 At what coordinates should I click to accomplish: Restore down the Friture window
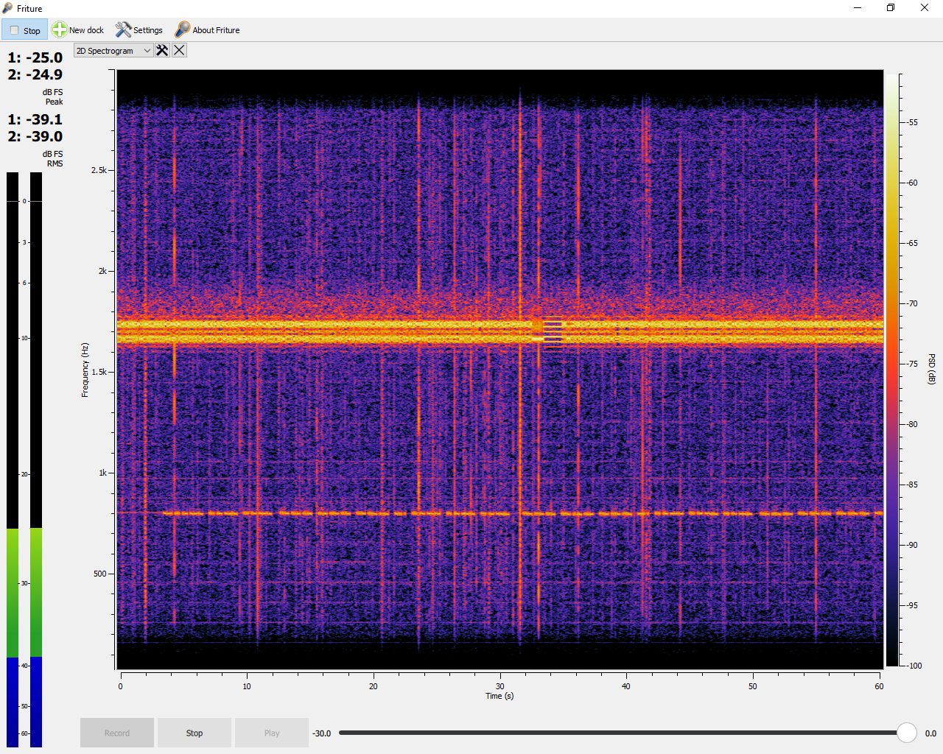[891, 8]
